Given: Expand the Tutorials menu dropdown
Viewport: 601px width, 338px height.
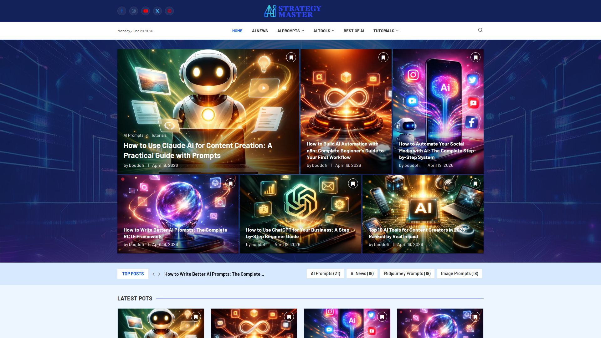Looking at the screenshot, I should pyautogui.click(x=386, y=31).
